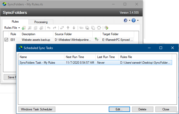Expand the settings gear dropdown arrow
This screenshot has height=114, width=179.
130,21
